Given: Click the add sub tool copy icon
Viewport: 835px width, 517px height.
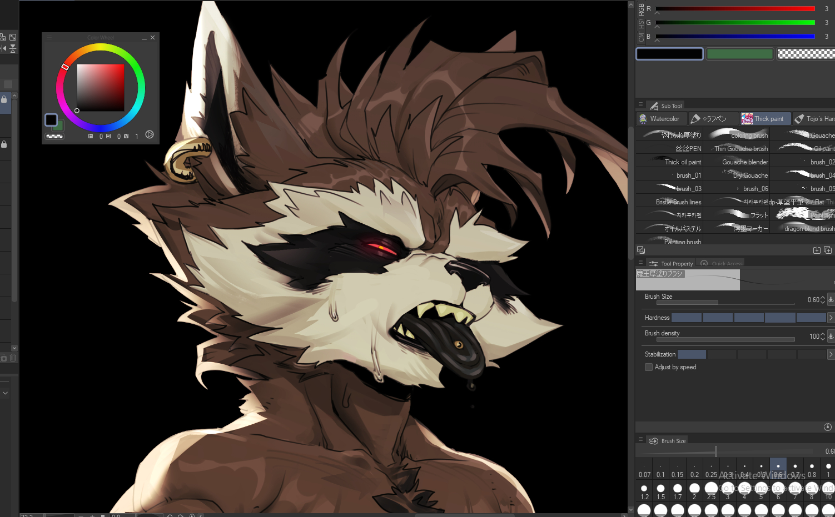Looking at the screenshot, I should pos(828,250).
